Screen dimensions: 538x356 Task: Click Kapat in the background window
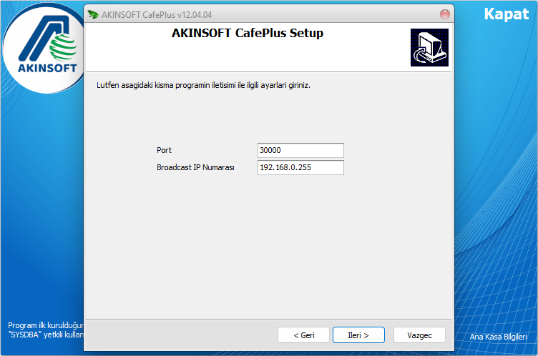tap(506, 14)
